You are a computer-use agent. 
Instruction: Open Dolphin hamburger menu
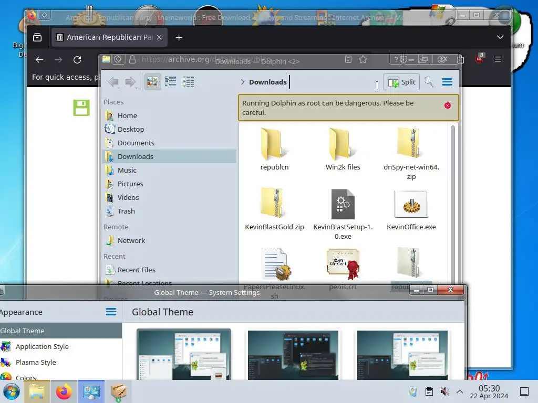(x=447, y=82)
